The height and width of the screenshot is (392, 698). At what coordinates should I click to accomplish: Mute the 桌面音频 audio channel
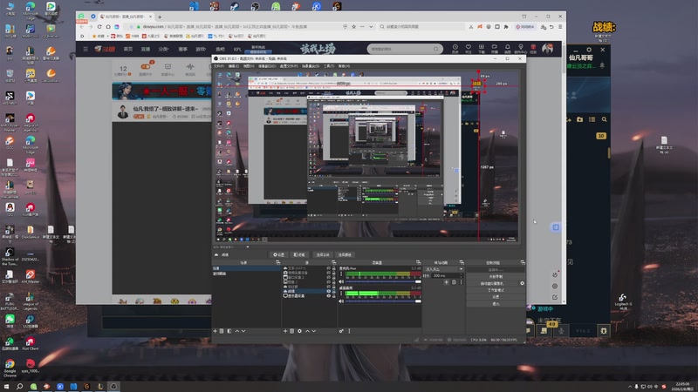(x=341, y=301)
